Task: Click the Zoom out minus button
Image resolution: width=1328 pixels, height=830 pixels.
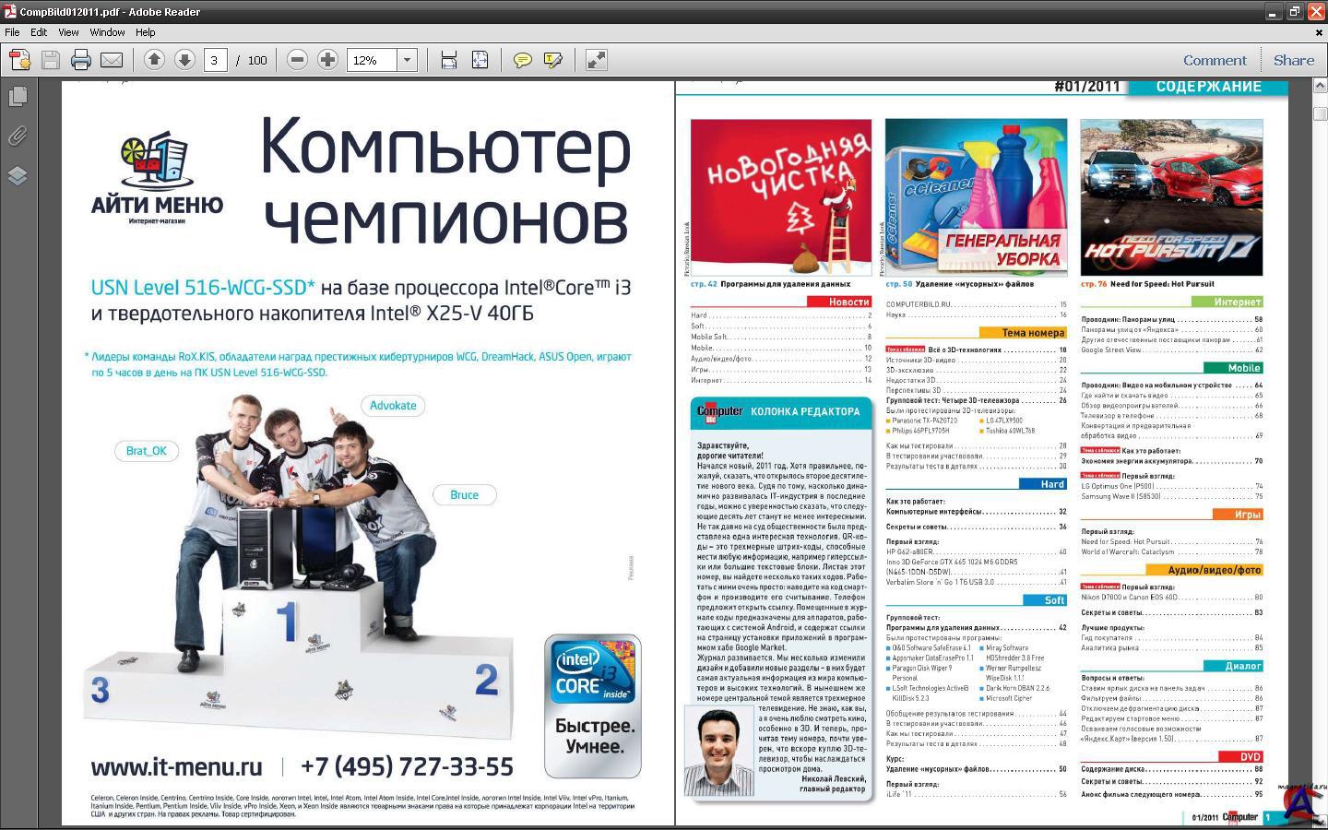Action: 297,60
